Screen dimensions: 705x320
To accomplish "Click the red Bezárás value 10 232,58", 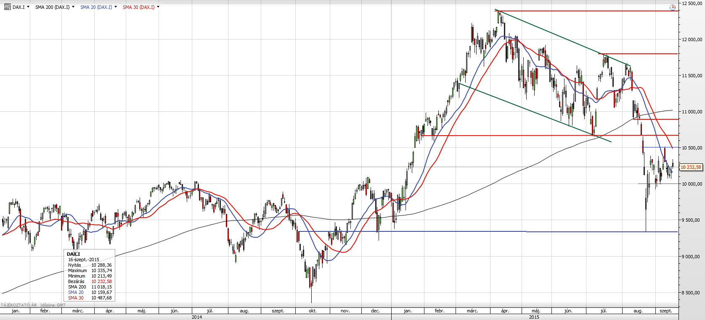I will [x=102, y=281].
